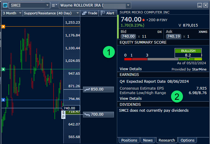The width and height of the screenshot is (210, 144).
Task: Click the Trade button with arrows icon
Action: (x=90, y=13)
